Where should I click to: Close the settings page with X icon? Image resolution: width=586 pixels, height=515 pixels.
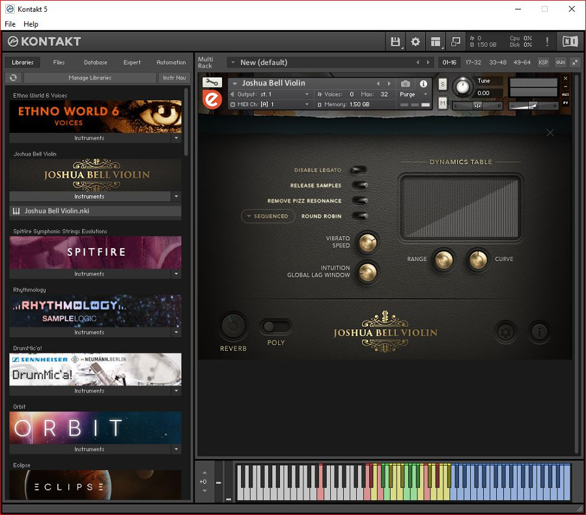click(x=550, y=133)
